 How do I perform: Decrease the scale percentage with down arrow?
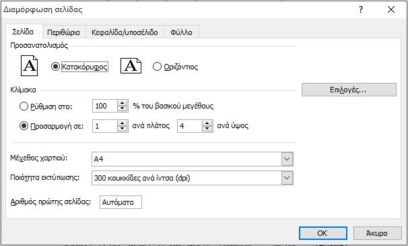122,109
